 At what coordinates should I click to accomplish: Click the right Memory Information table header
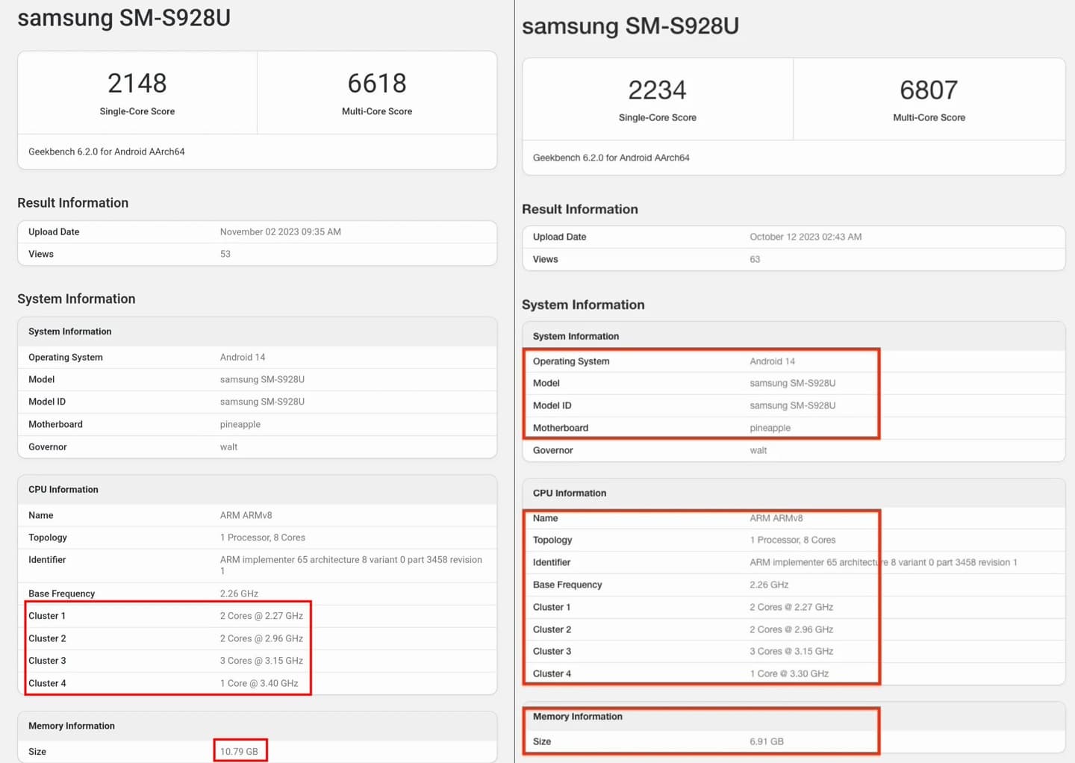click(794, 717)
